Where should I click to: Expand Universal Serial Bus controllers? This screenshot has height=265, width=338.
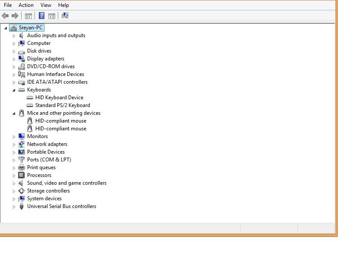click(x=14, y=206)
